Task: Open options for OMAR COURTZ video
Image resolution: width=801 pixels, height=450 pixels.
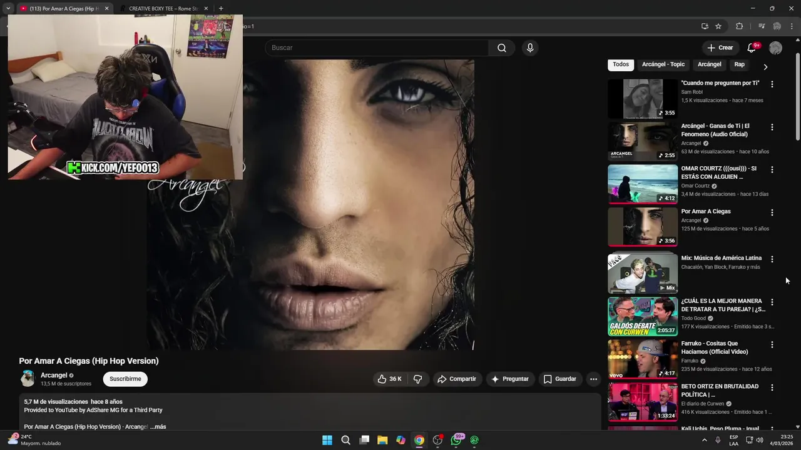Action: click(772, 169)
